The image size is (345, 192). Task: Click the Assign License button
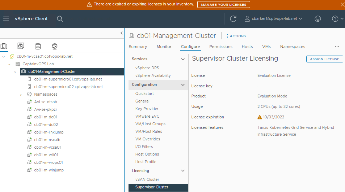[x=324, y=59]
